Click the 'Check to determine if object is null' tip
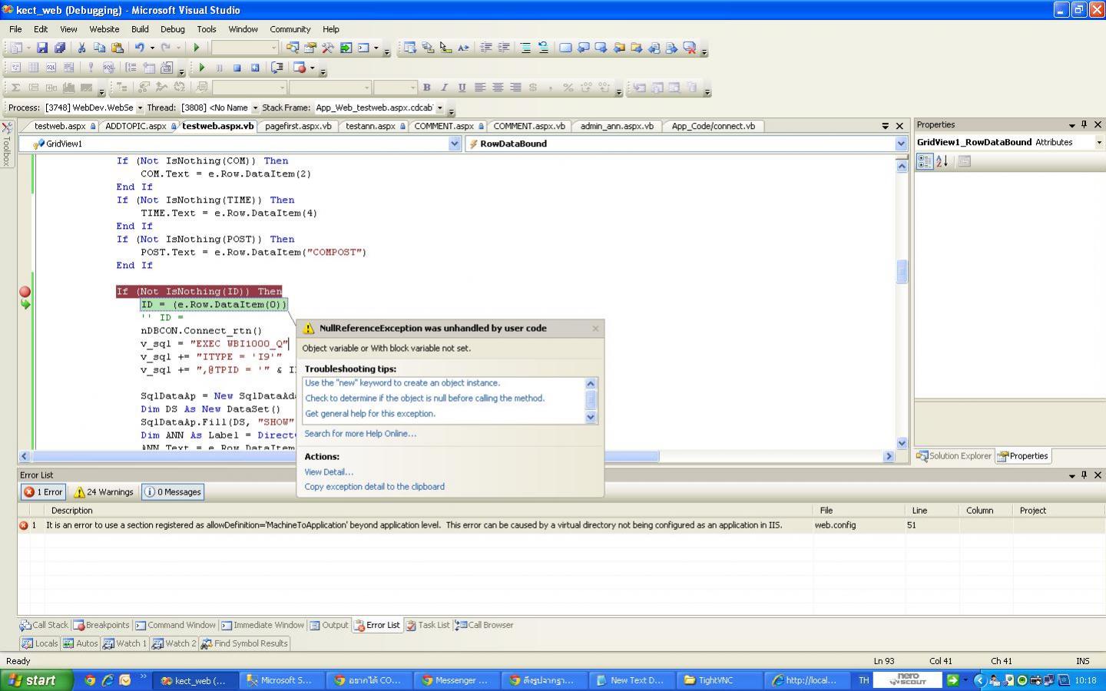1106x691 pixels. pos(425,398)
